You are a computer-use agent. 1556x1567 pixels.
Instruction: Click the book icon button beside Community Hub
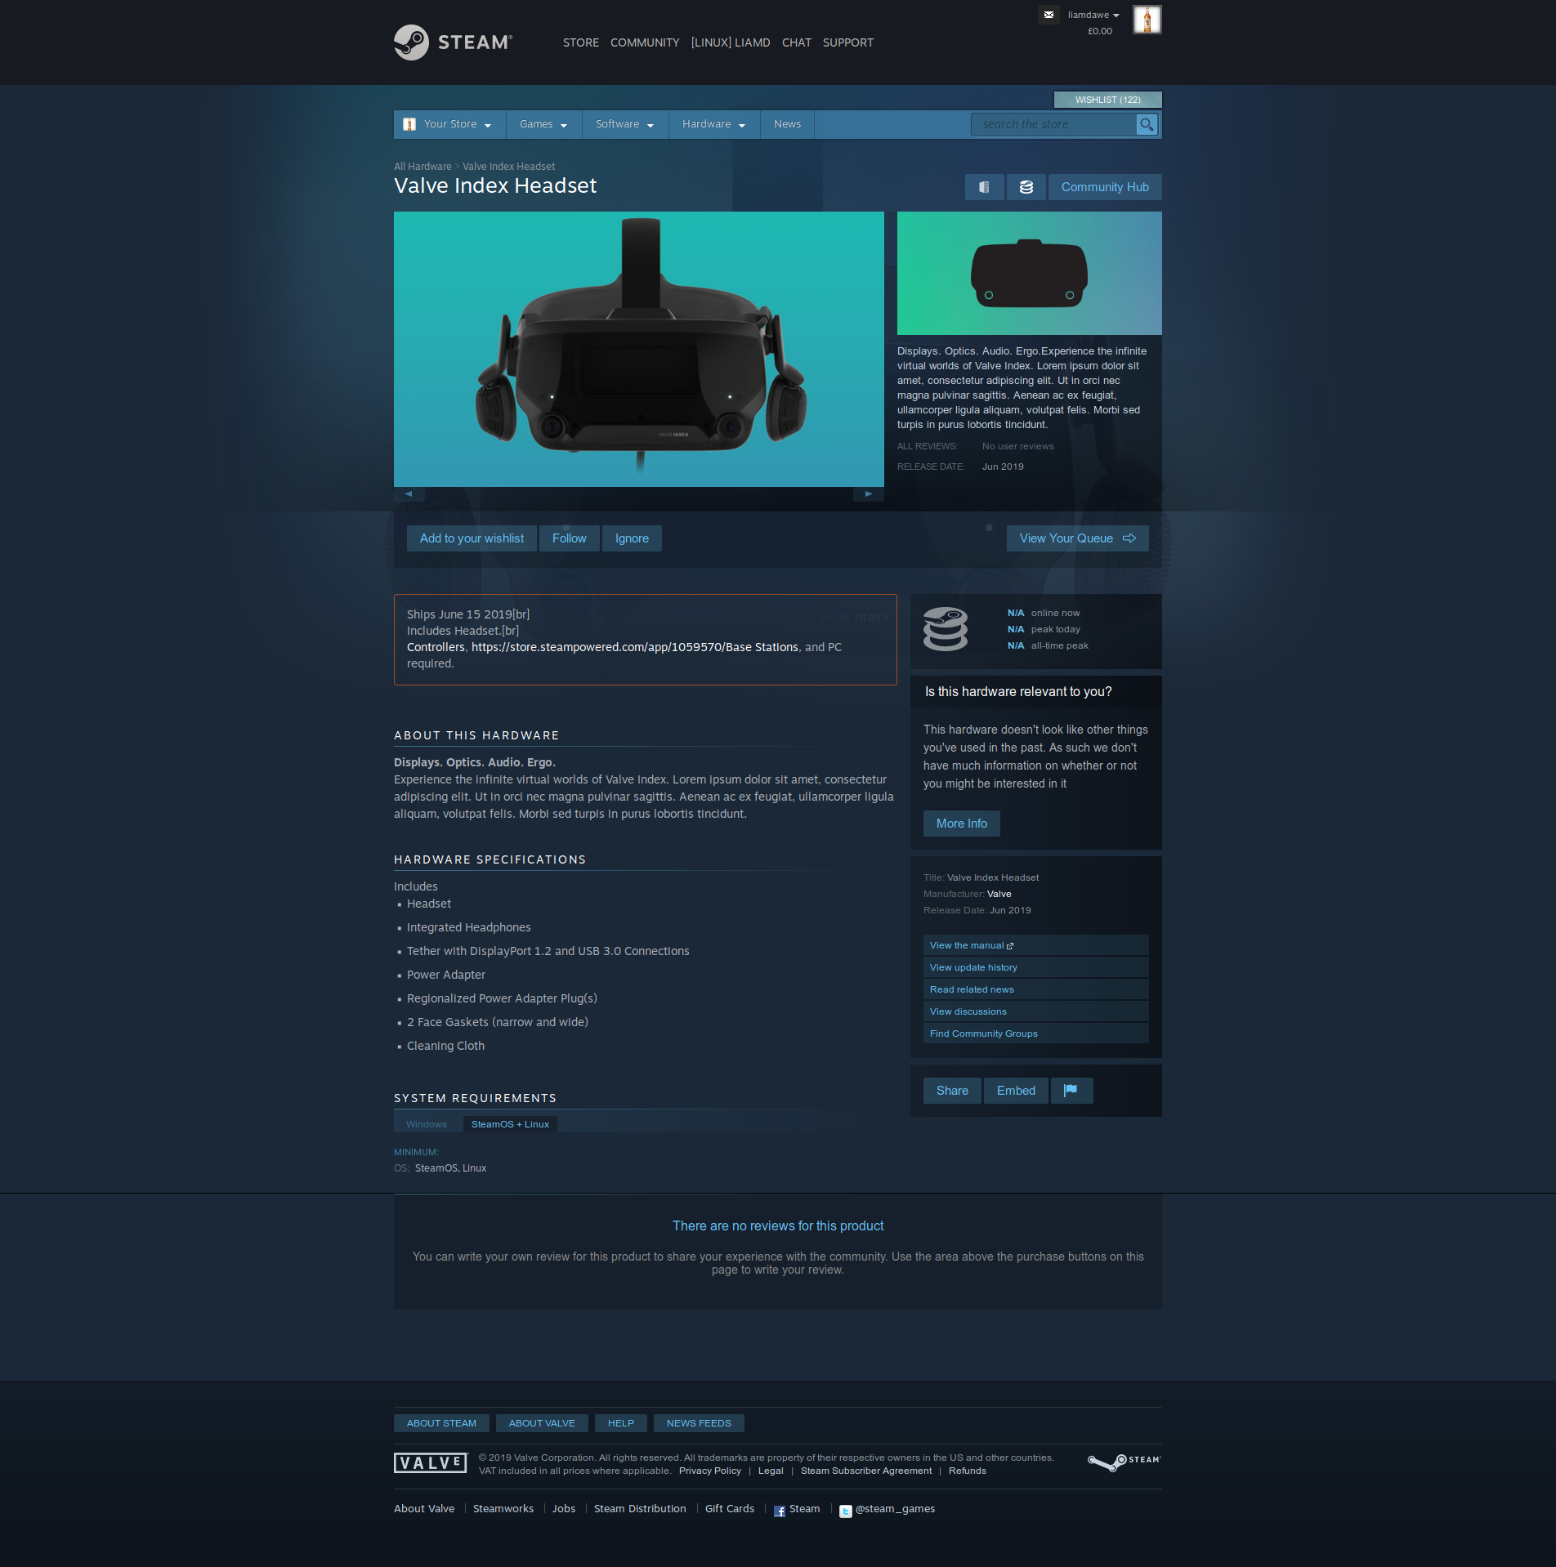click(984, 187)
